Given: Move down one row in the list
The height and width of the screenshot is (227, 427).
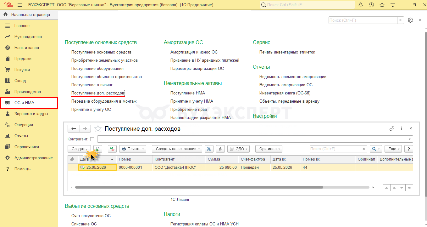Looking at the screenshot, I should [402, 187].
